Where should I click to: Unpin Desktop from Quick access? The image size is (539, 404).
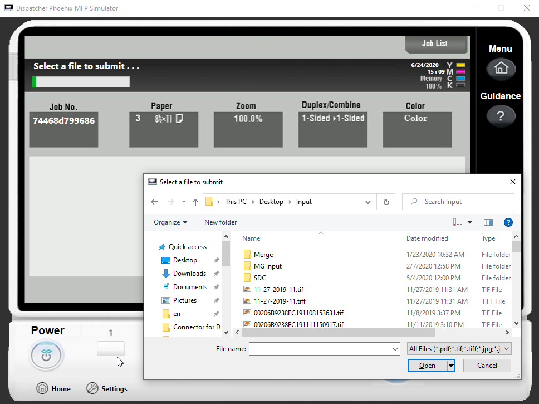[216, 260]
